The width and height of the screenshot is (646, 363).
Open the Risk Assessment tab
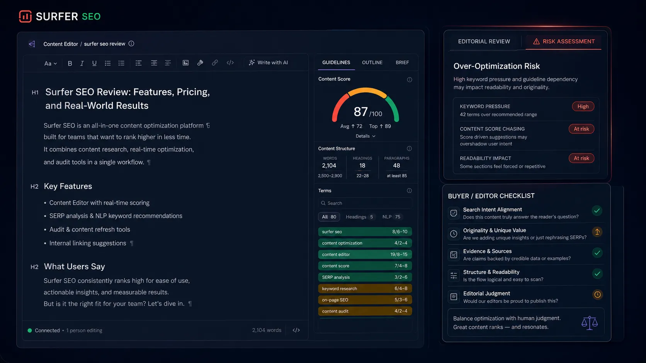click(564, 41)
